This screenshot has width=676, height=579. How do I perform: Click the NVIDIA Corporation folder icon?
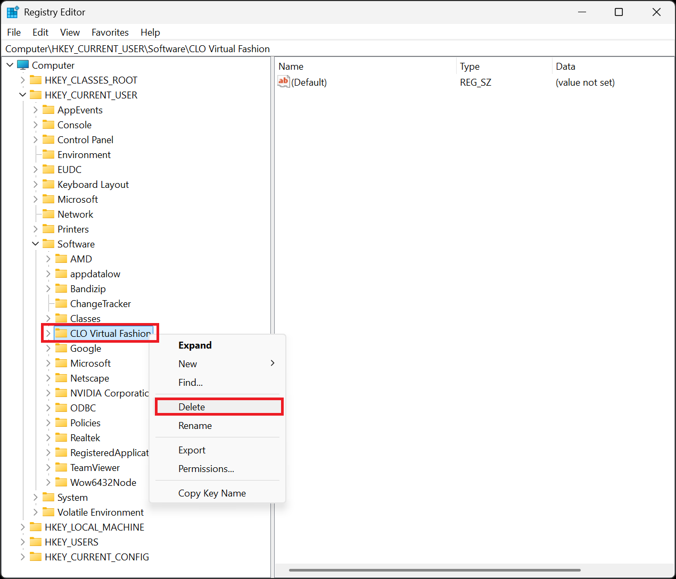(x=61, y=393)
